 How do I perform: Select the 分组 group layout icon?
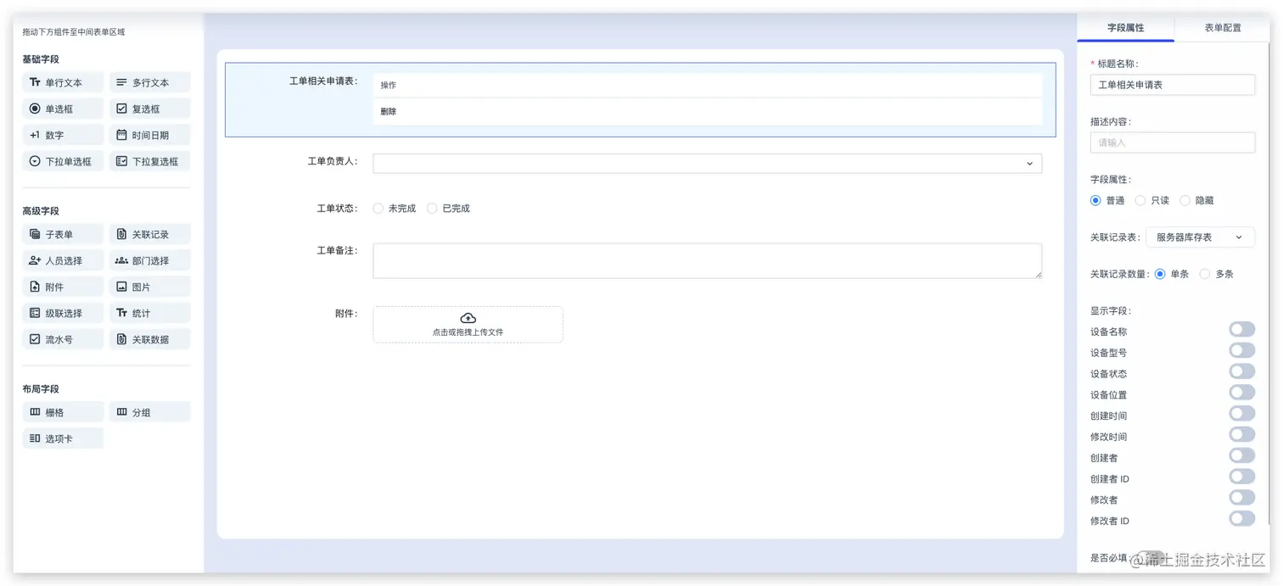(x=121, y=412)
